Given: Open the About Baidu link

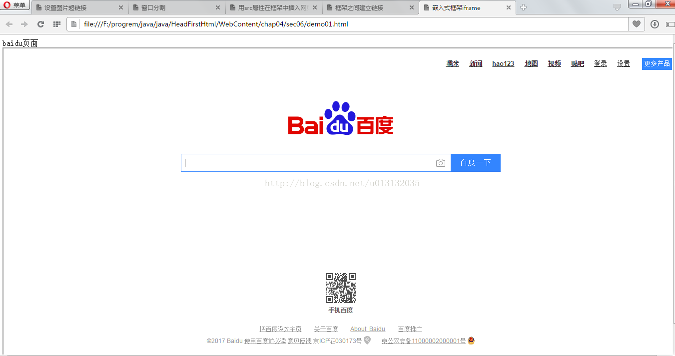Looking at the screenshot, I should [x=368, y=329].
